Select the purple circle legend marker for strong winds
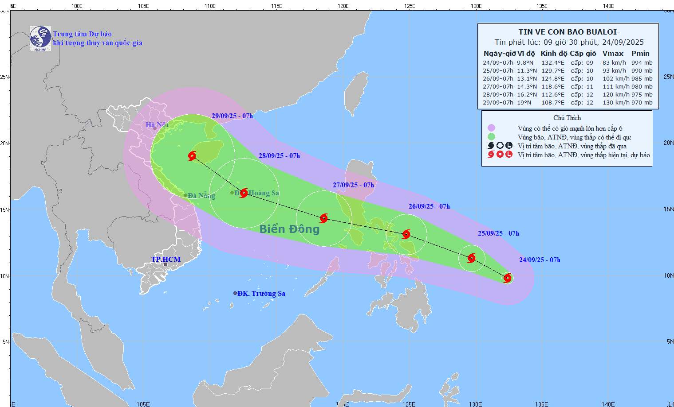 (492, 128)
